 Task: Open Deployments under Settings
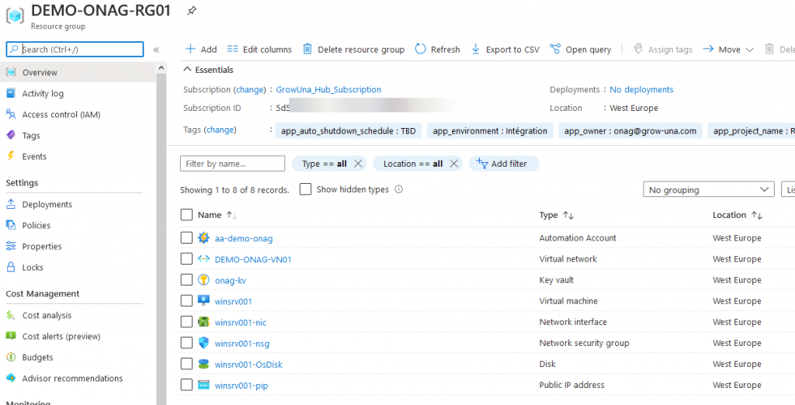click(x=47, y=204)
